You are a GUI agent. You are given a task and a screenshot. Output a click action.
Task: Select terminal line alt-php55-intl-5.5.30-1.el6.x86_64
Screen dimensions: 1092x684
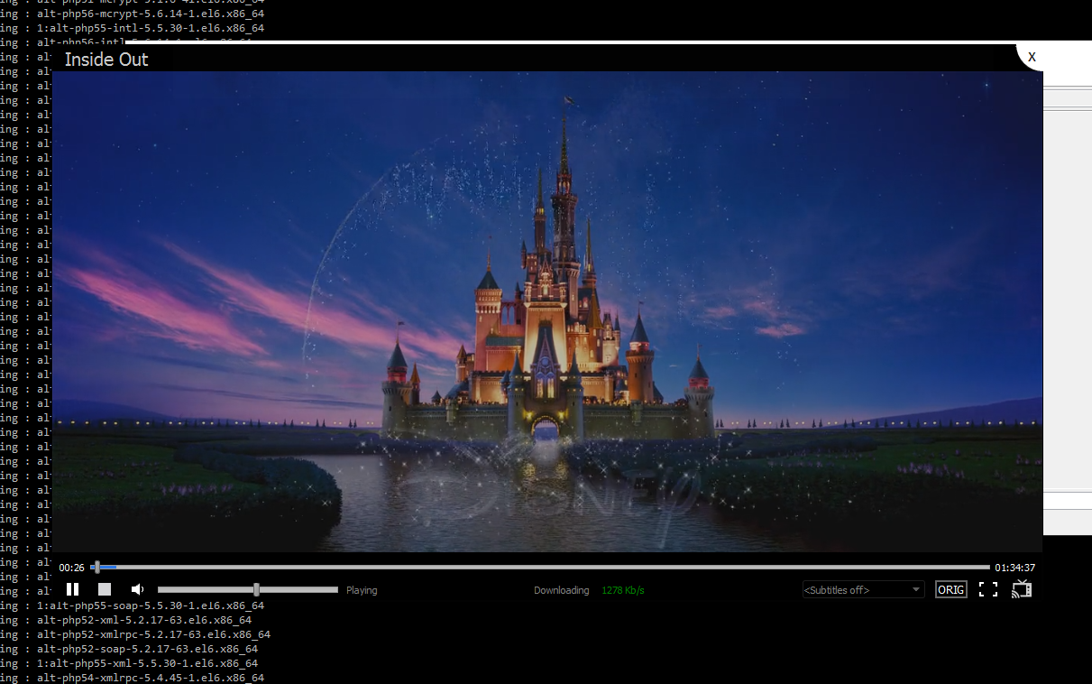click(151, 28)
